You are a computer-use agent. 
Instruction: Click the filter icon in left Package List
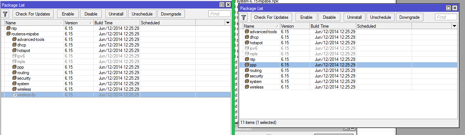click(x=5, y=14)
